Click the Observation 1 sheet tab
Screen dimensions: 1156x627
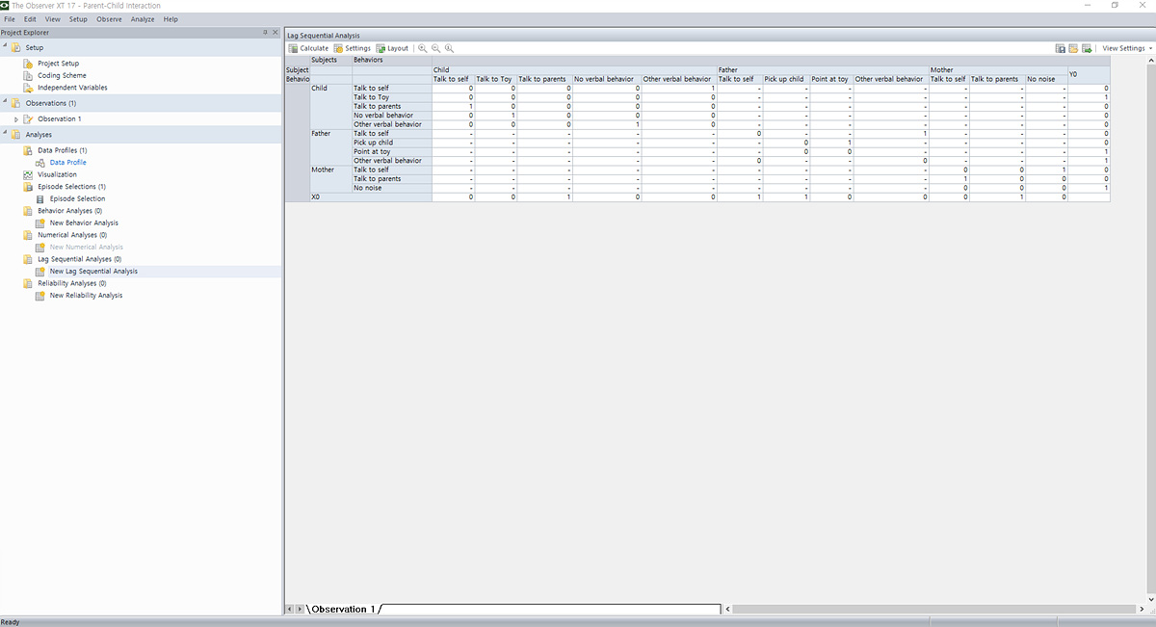[343, 609]
